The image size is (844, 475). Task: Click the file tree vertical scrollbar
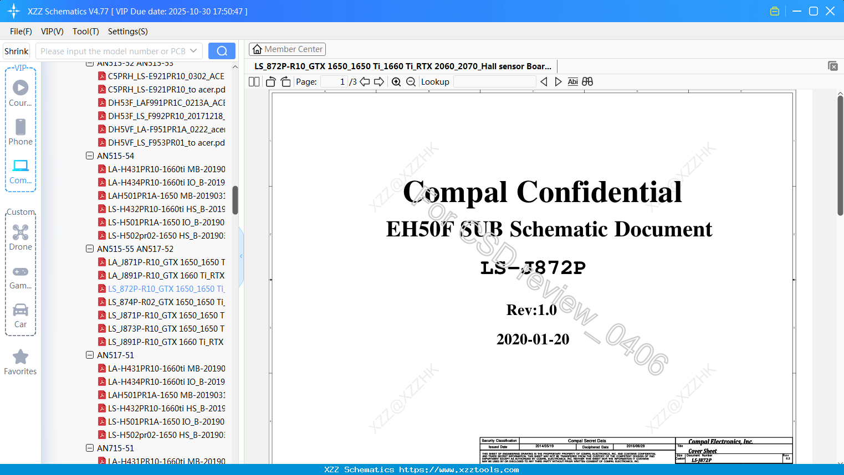(x=235, y=200)
